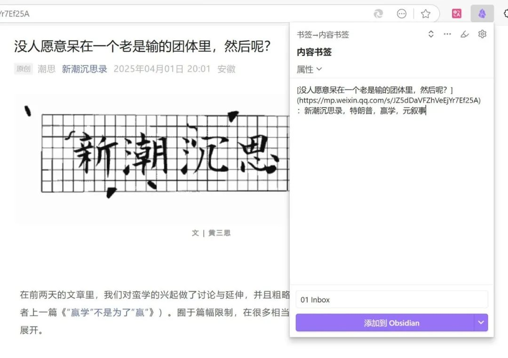
Task: Open the clipper settings gear icon
Action: tap(482, 34)
